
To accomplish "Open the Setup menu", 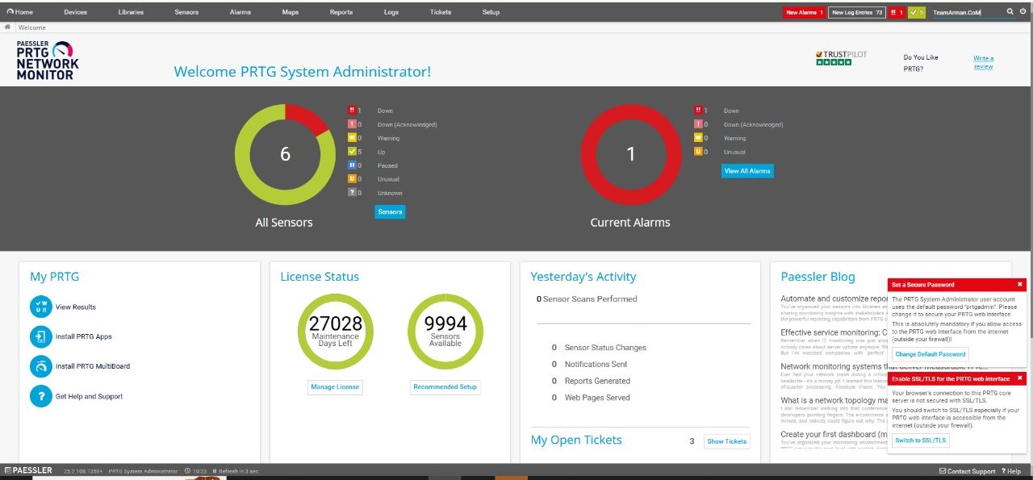I will pyautogui.click(x=491, y=12).
